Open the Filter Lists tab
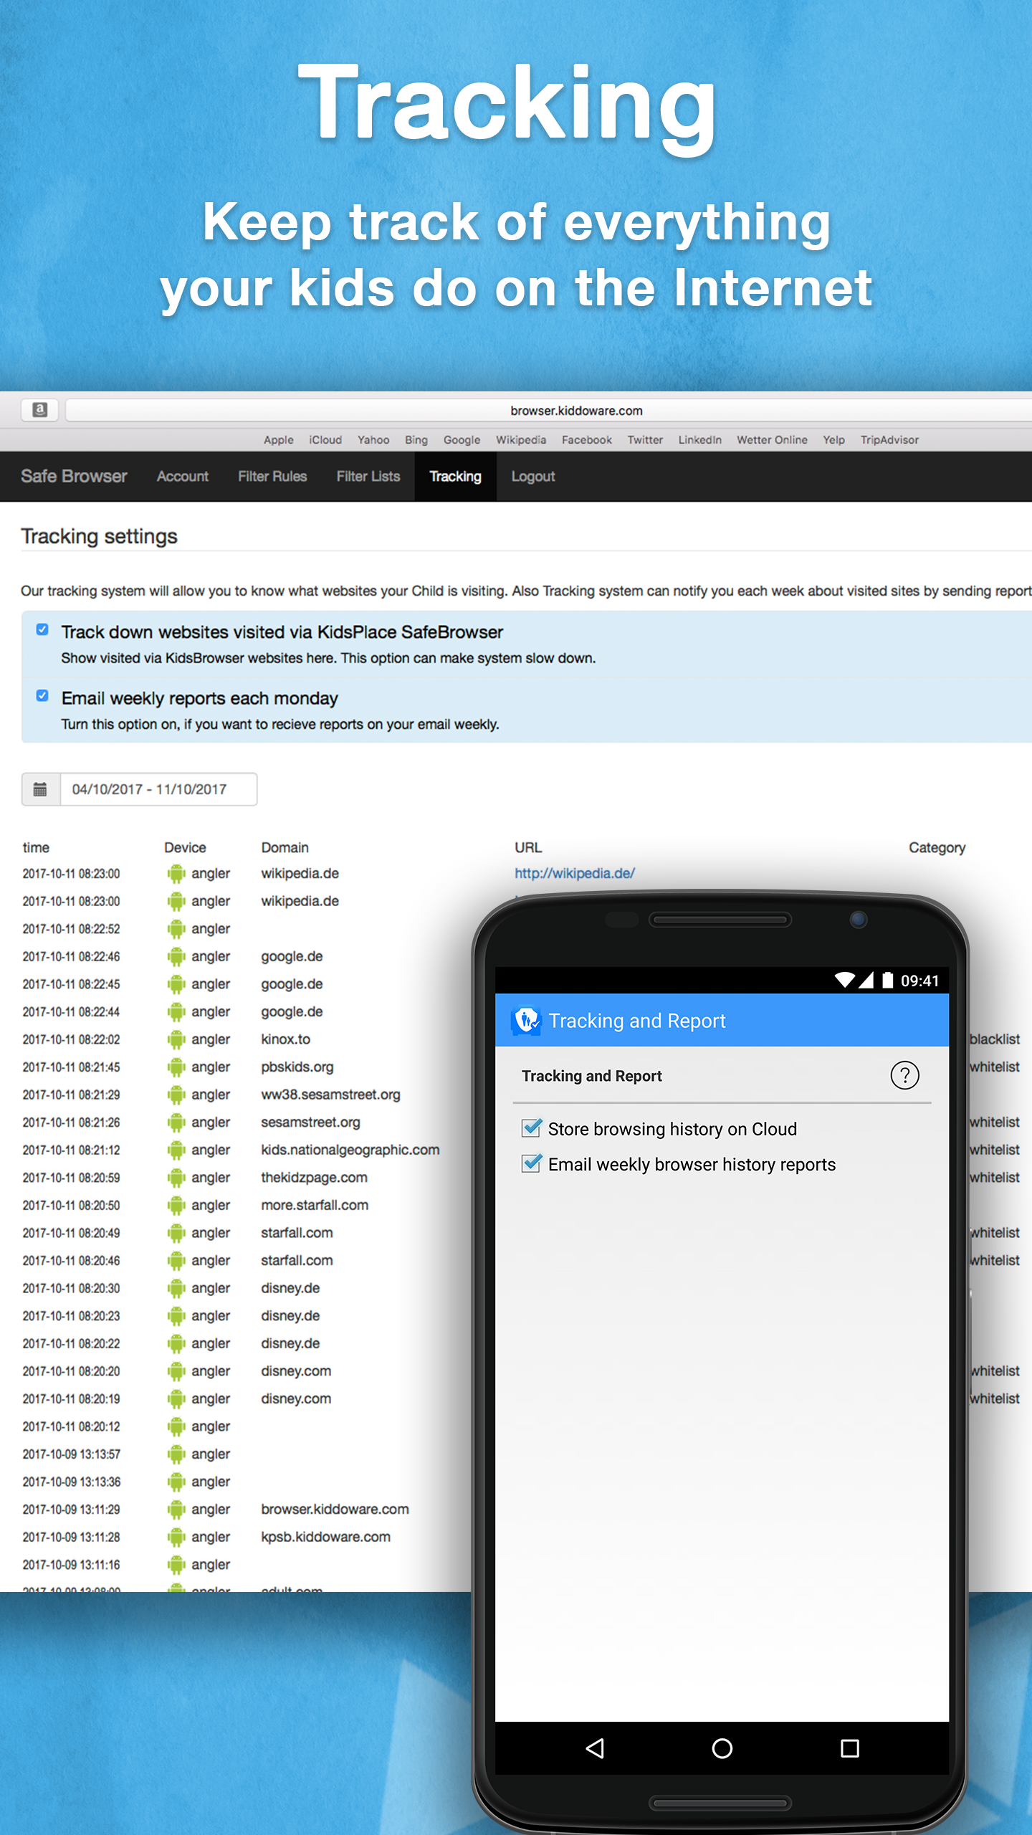This screenshot has width=1032, height=1835. pos(368,477)
